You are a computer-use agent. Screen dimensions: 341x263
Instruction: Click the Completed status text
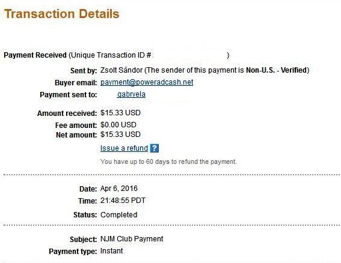tap(118, 215)
